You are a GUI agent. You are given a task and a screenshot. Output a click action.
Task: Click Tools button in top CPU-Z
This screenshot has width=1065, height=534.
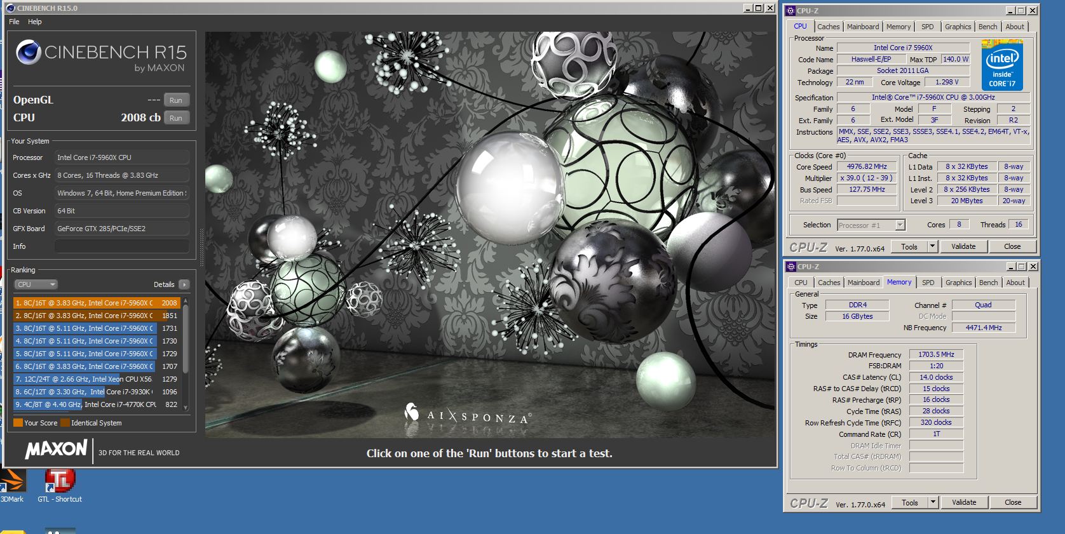coord(909,246)
